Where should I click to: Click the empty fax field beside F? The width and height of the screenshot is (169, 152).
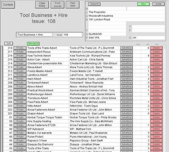(148, 30)
